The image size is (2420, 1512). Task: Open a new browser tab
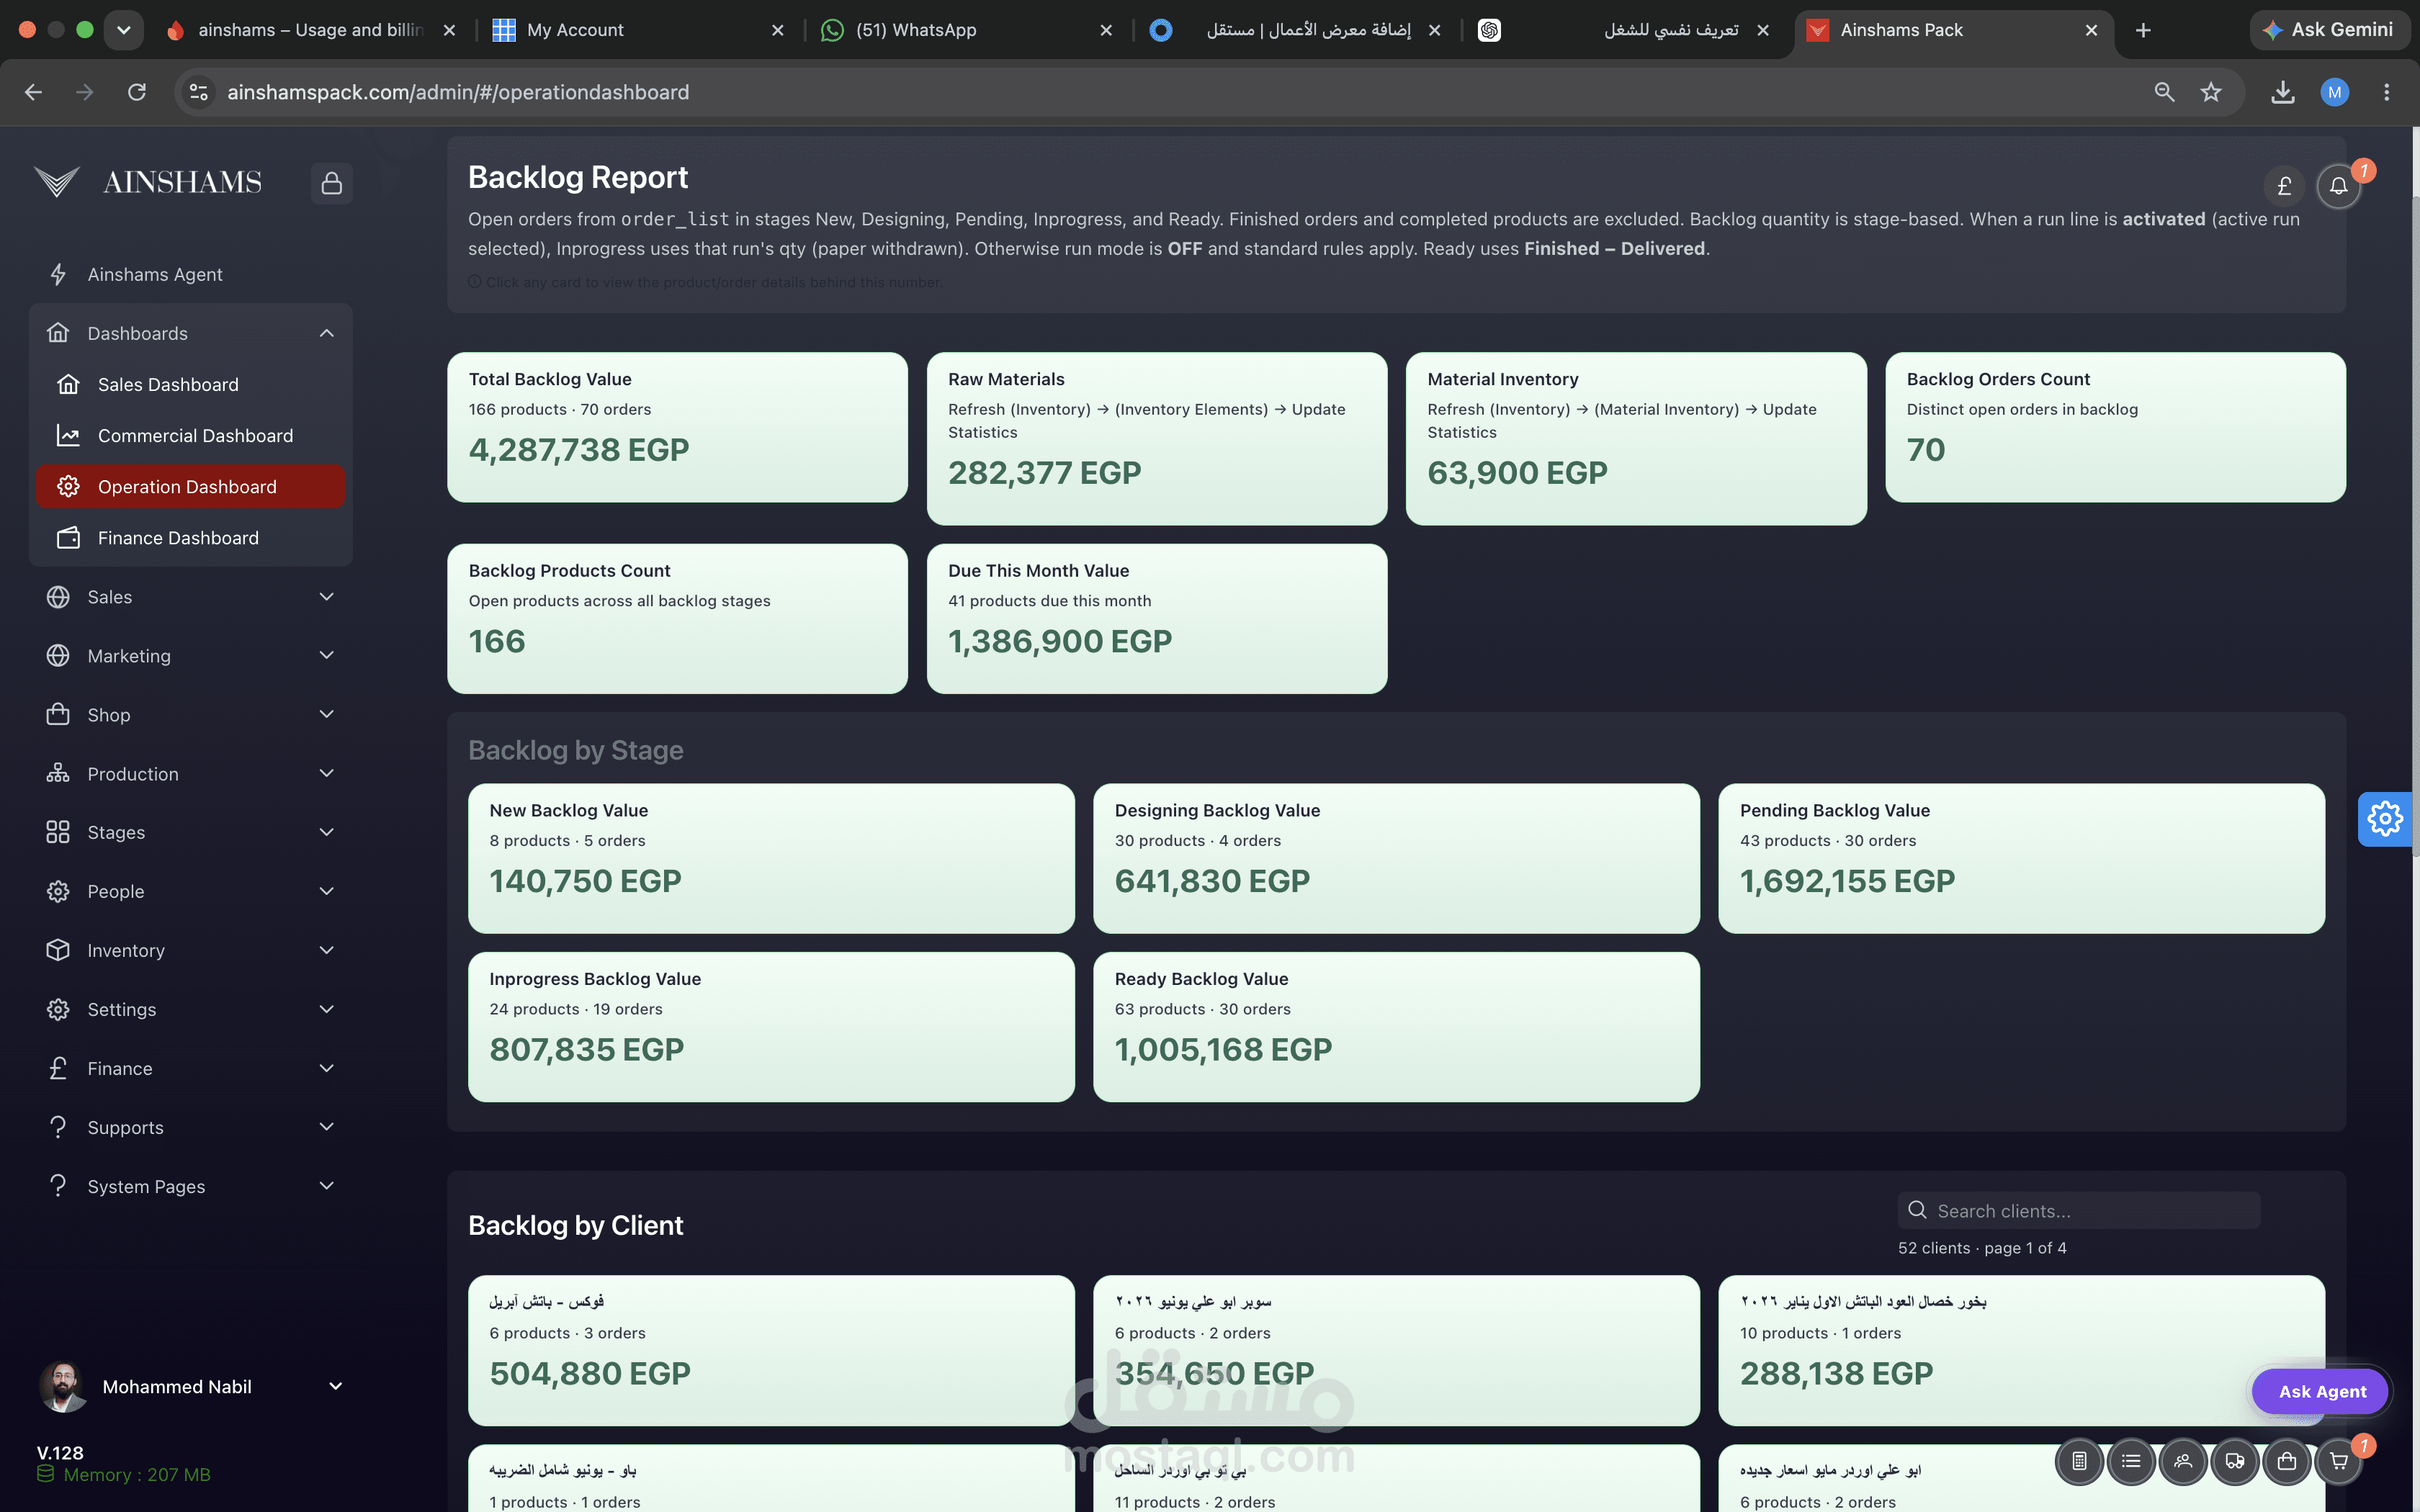point(2143,30)
